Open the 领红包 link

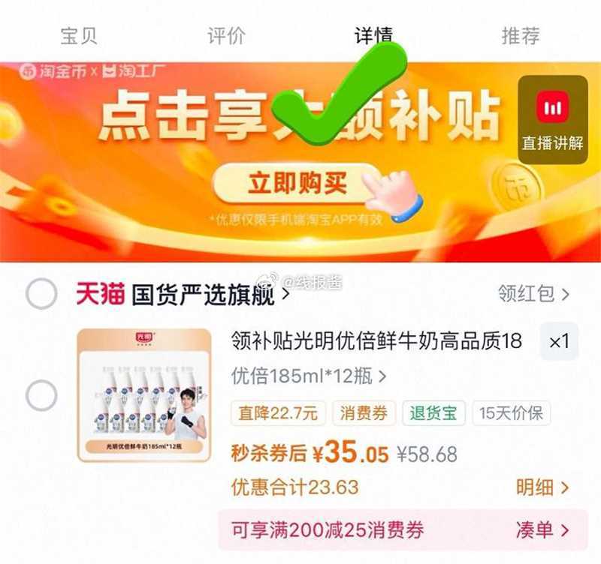[x=533, y=294]
